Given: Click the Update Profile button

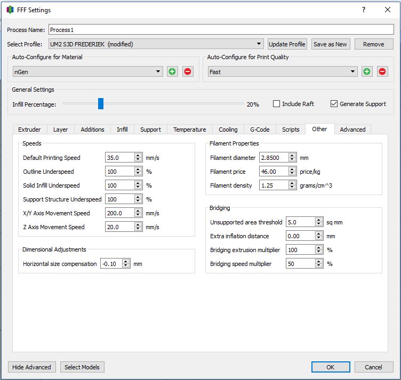Looking at the screenshot, I should [287, 44].
